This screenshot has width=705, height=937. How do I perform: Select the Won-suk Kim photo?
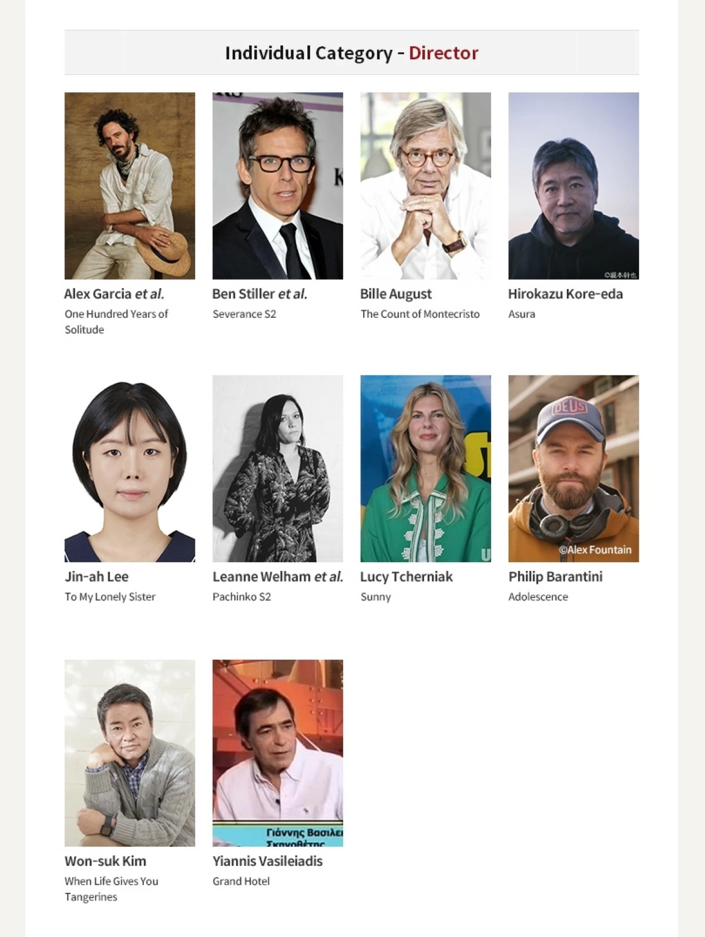tap(130, 753)
